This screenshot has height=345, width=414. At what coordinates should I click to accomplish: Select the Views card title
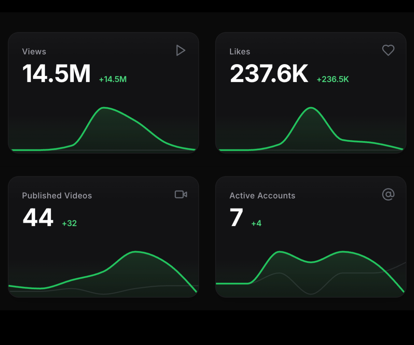[34, 52]
